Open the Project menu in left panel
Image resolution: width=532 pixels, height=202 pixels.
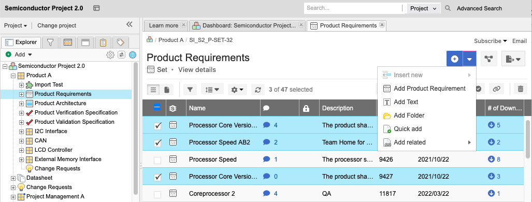pos(16,25)
